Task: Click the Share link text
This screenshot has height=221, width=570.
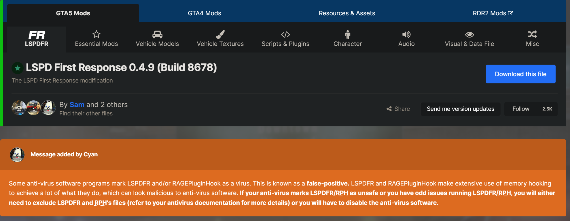Action: (402, 109)
